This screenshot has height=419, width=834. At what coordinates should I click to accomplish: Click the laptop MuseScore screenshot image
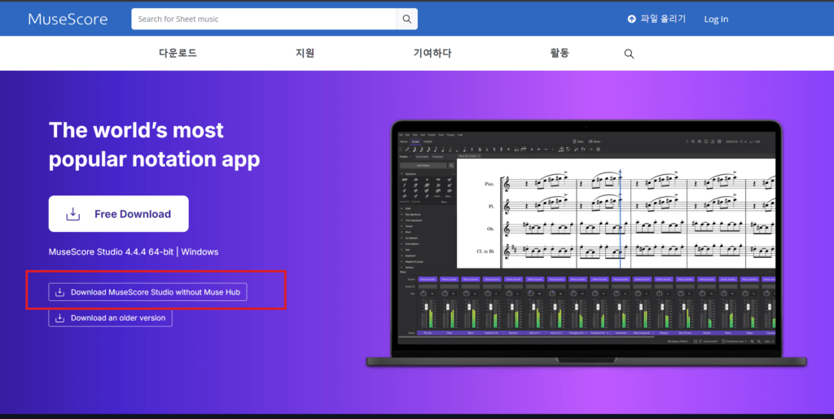[x=586, y=243]
